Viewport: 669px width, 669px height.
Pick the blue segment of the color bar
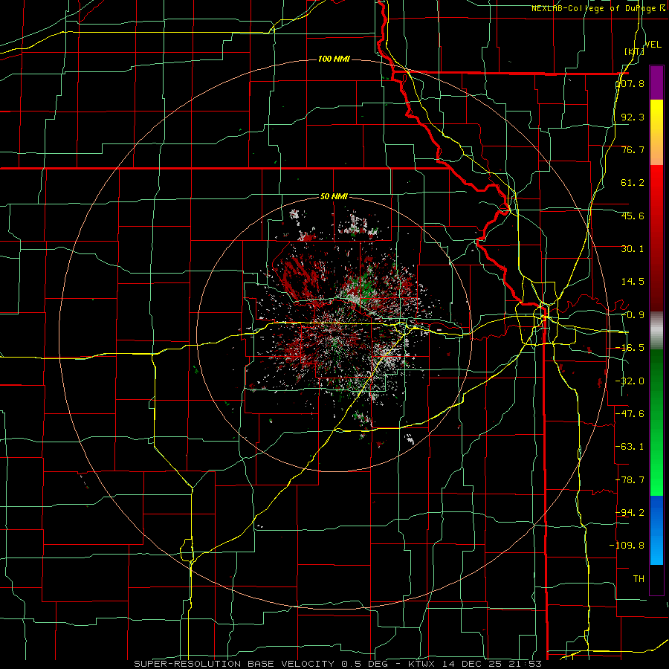656,530
